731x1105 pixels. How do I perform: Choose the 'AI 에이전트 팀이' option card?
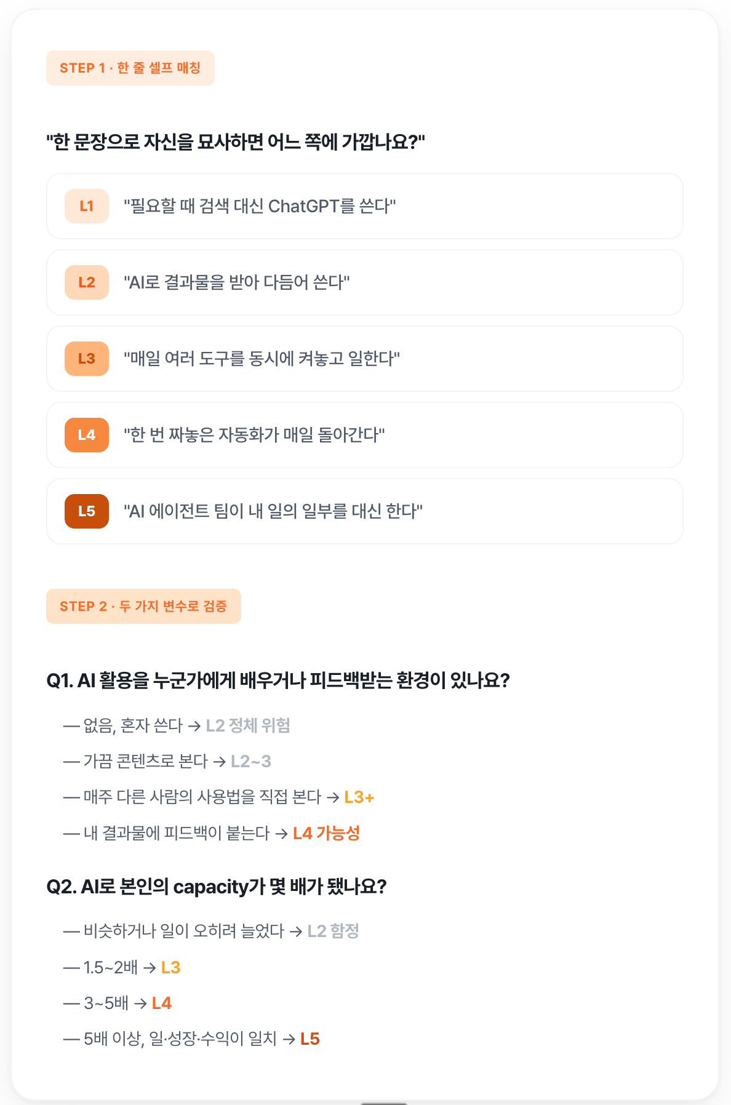pos(365,511)
